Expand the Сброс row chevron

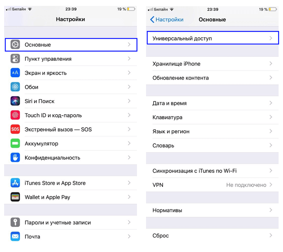click(271, 235)
